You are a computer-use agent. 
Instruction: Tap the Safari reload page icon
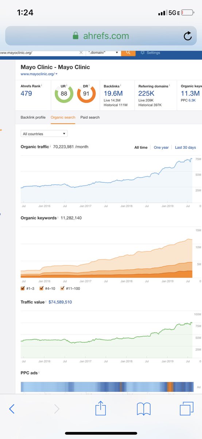(x=187, y=36)
